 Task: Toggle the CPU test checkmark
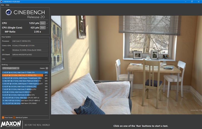click(x=47, y=23)
